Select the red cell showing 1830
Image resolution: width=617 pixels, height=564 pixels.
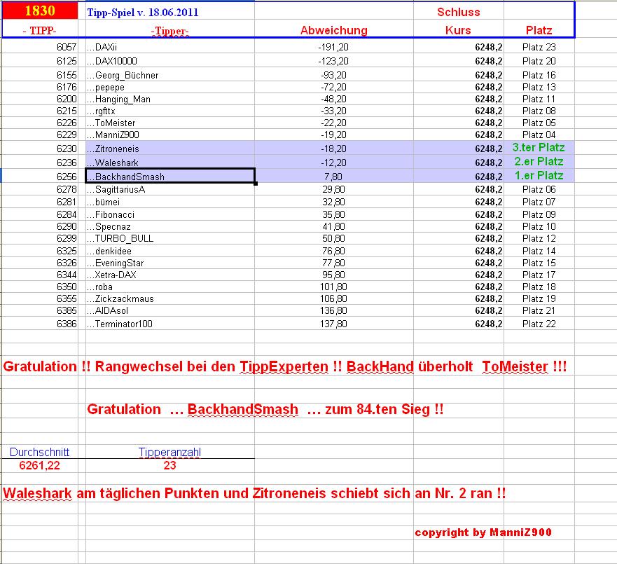[x=40, y=11]
